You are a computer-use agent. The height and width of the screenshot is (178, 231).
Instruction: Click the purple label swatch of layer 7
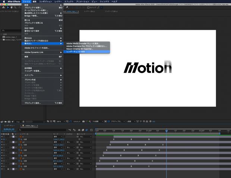click(x=13, y=169)
